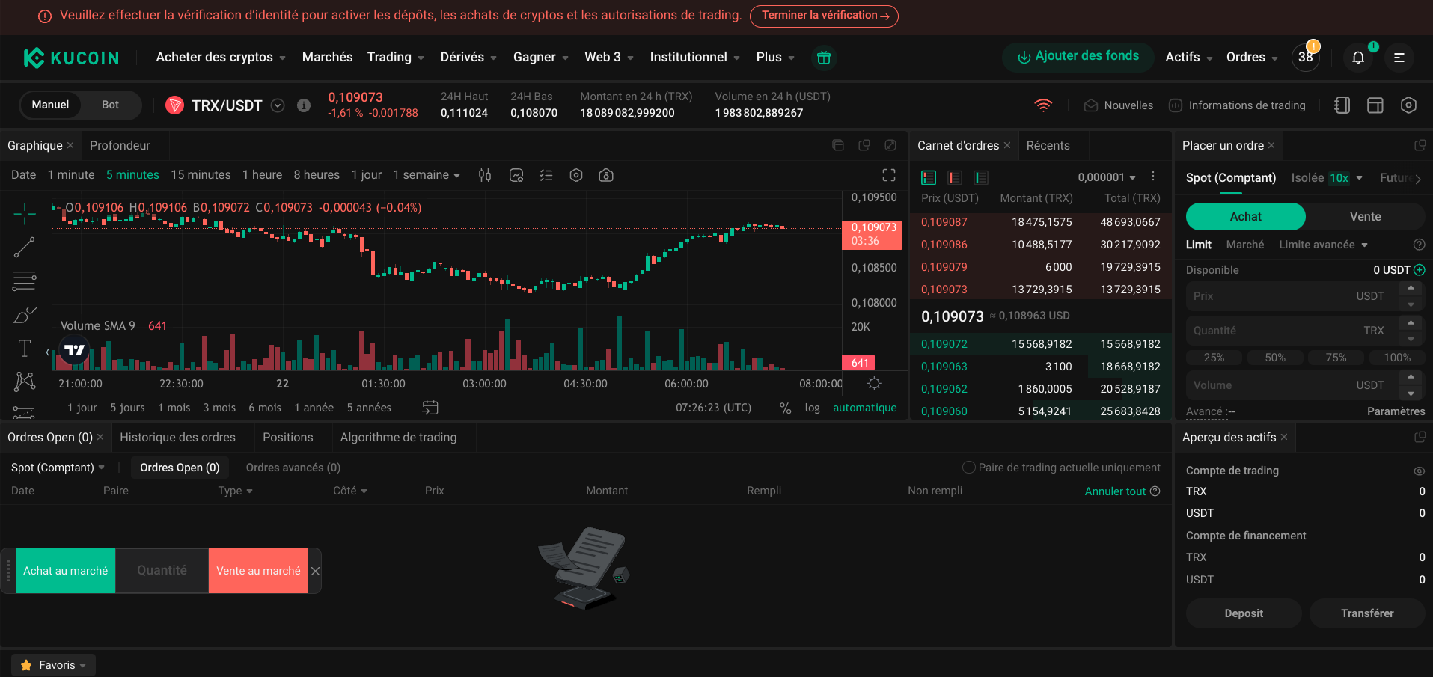Open Spot (Comptant) orders filter dropdown
This screenshot has height=677, width=1433.
(x=58, y=468)
